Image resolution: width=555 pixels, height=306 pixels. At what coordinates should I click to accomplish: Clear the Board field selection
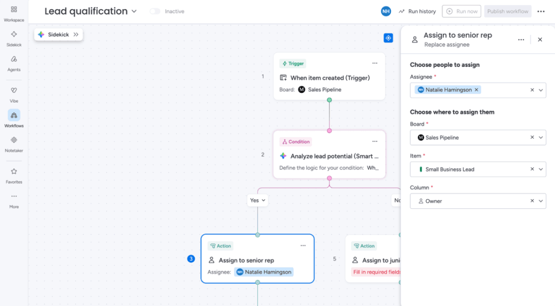click(x=532, y=137)
